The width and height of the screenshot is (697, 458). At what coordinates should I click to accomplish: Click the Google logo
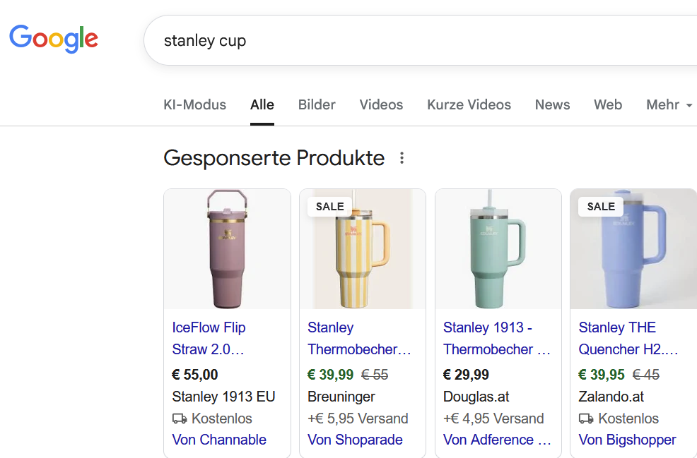point(54,39)
